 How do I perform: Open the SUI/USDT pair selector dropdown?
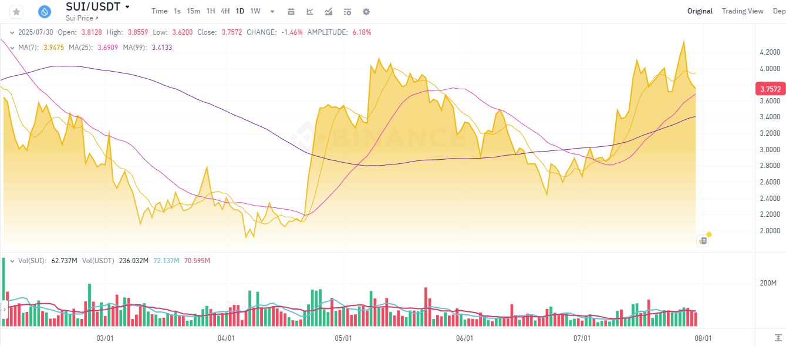[127, 7]
